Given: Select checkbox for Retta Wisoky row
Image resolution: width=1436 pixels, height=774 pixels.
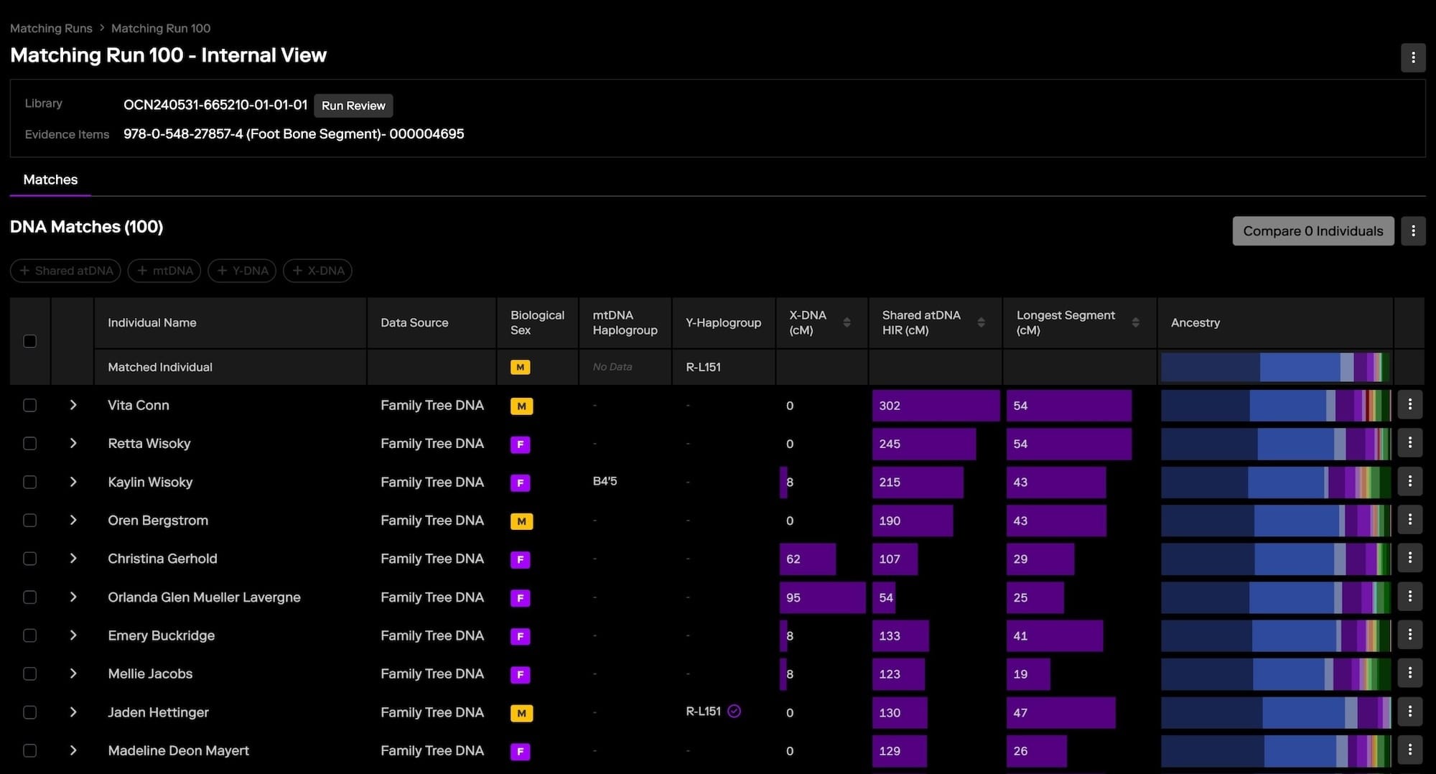Looking at the screenshot, I should (x=30, y=444).
